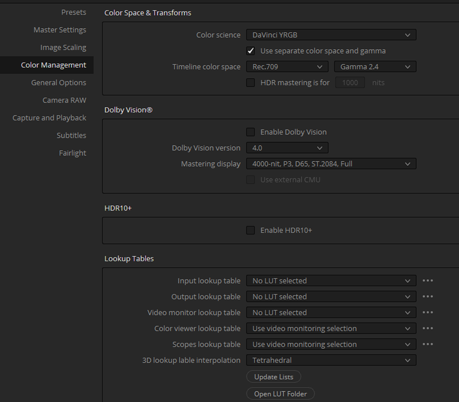Viewport: 459px width, 402px height.
Task: Open the Color science dropdown
Action: pos(331,35)
